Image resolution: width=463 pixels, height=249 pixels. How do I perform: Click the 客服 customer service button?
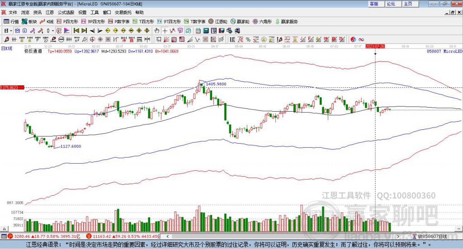pyautogui.click(x=374, y=4)
